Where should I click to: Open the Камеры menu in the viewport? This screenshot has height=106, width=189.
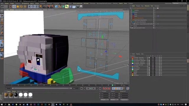coord(12,10)
